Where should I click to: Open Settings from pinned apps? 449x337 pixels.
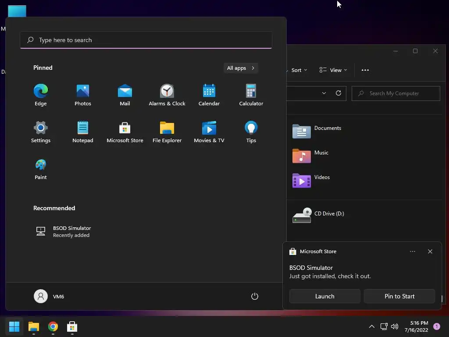click(x=41, y=132)
